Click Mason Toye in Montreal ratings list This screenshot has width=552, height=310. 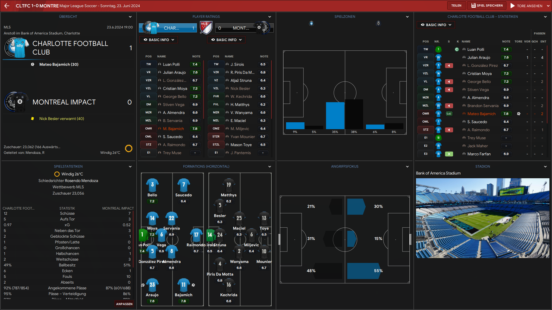(241, 145)
